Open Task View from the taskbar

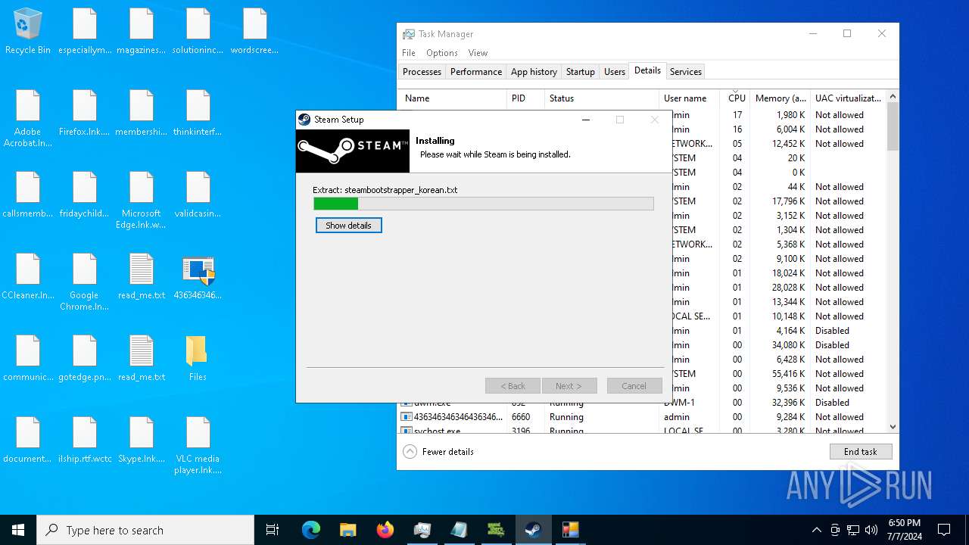(273, 530)
